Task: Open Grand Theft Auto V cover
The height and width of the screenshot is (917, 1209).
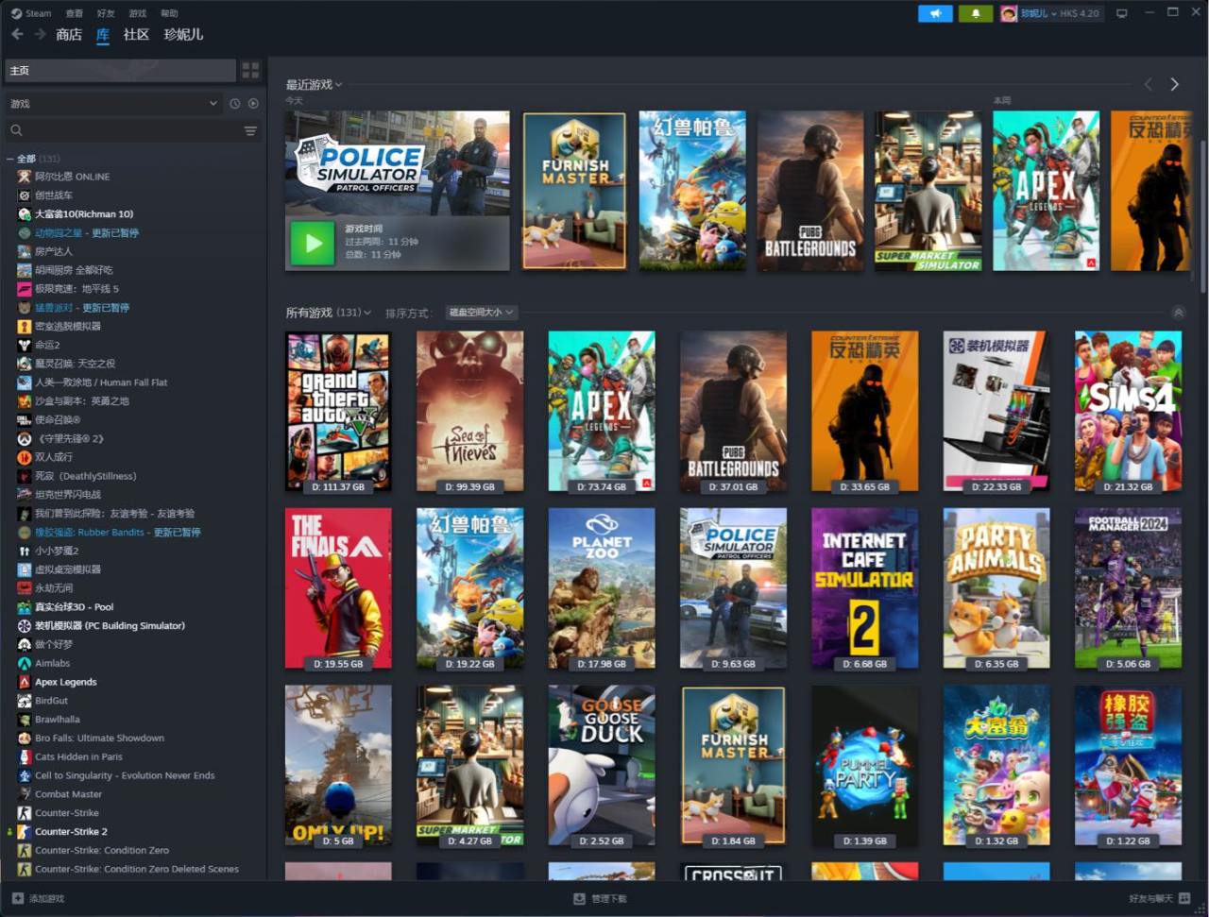Action: pos(338,411)
